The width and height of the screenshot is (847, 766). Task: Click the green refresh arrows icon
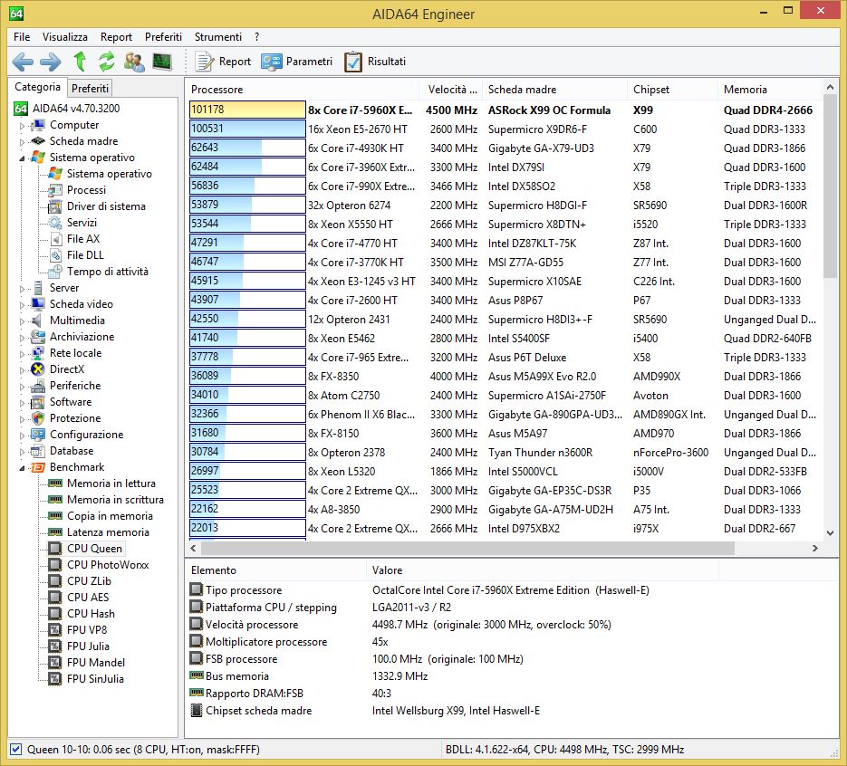point(107,62)
